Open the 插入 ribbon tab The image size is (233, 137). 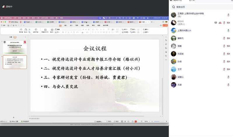(x=66, y=25)
